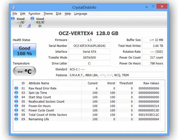Viewport: 178px width, 140px height.
Task: Click raw value 000000000064
Action: (149, 119)
